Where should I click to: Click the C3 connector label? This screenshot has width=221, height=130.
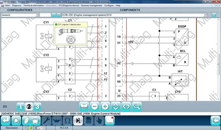[x=154, y=90]
